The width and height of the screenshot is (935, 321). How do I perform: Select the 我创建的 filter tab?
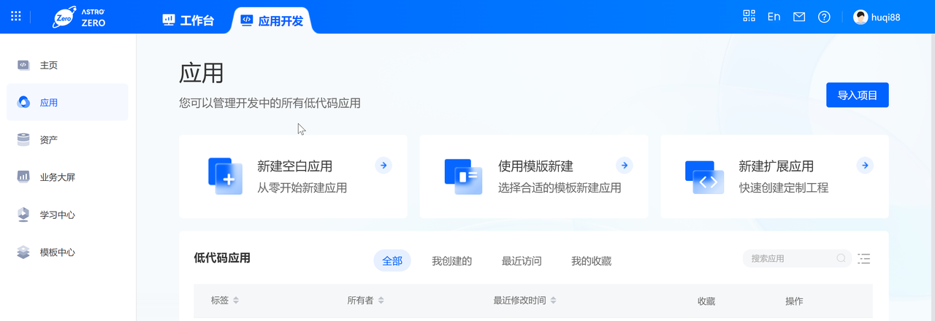tap(451, 260)
